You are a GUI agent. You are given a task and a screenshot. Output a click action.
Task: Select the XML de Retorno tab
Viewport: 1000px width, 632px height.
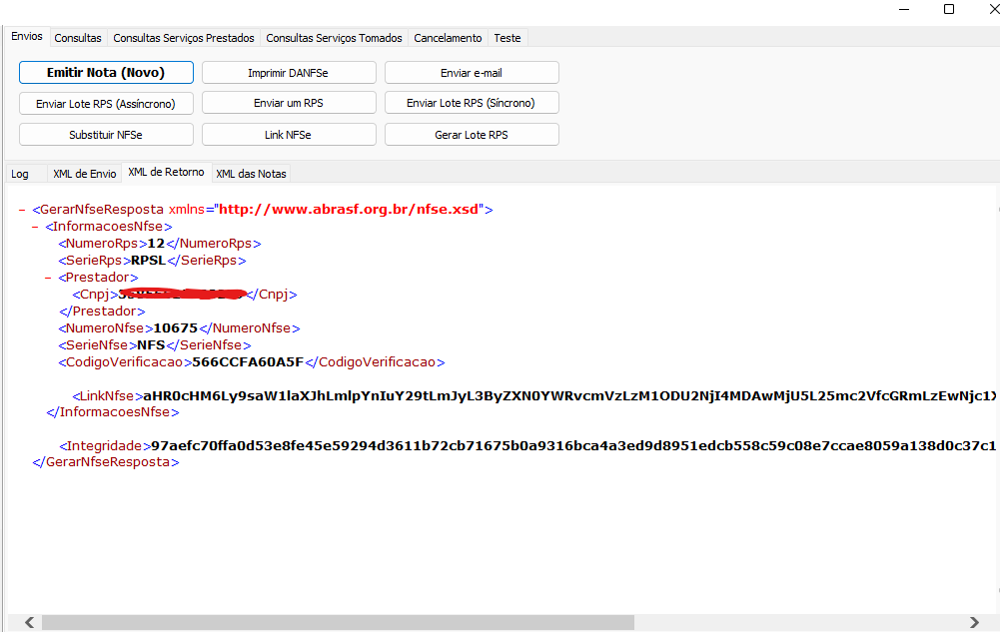pyautogui.click(x=167, y=172)
